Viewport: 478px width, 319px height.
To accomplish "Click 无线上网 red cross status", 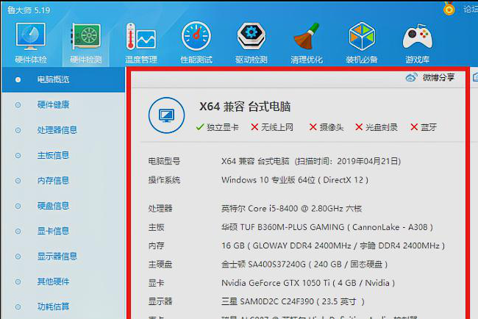I will coord(272,127).
